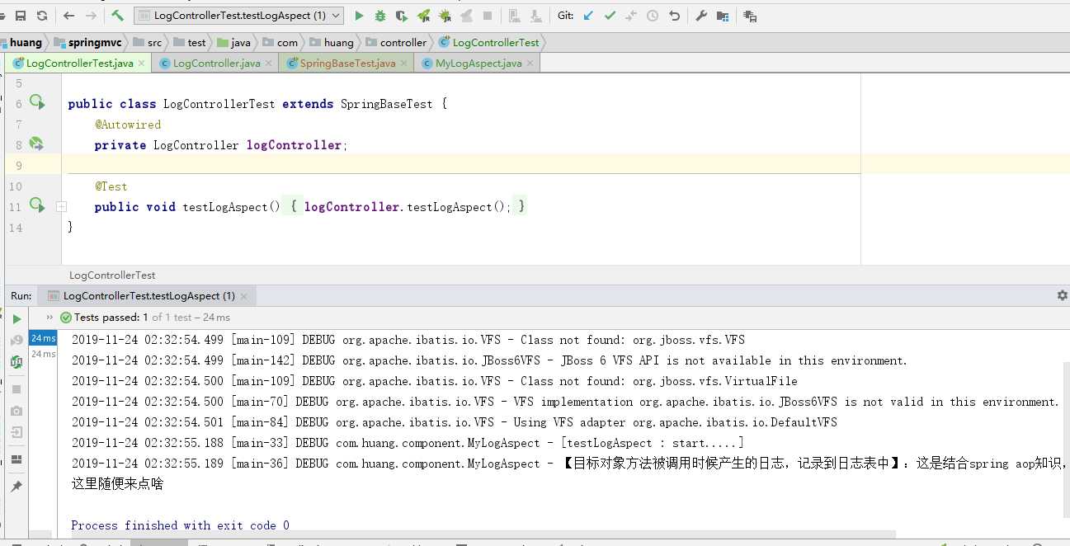Open Settings via the wrench icon
The image size is (1070, 546).
coord(701,16)
